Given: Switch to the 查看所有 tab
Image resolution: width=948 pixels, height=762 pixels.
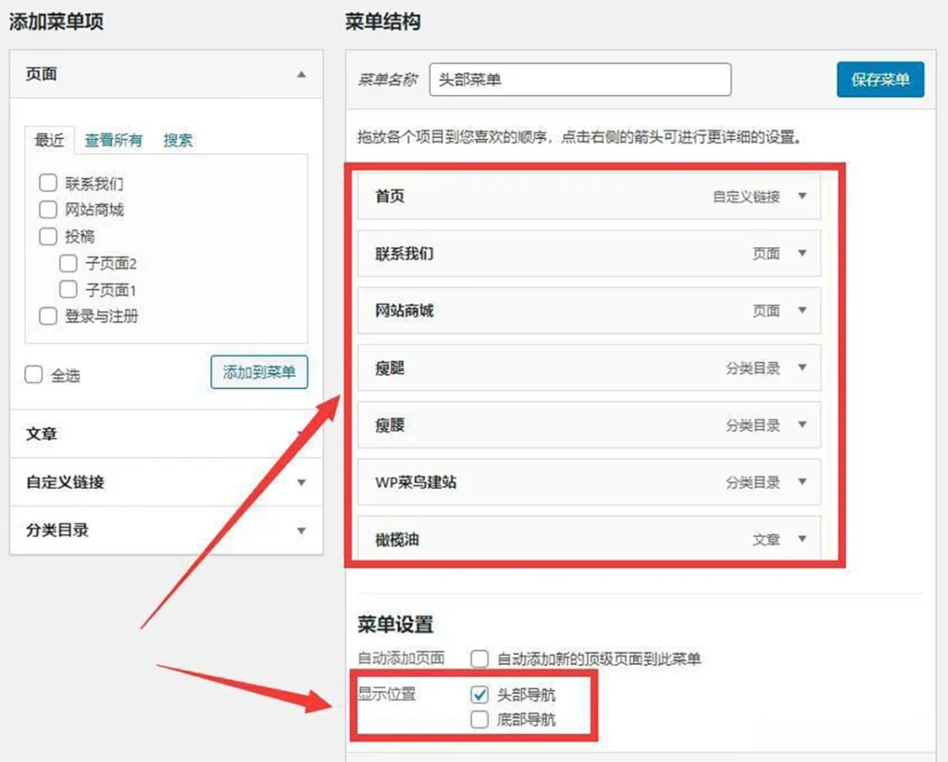Looking at the screenshot, I should point(114,141).
